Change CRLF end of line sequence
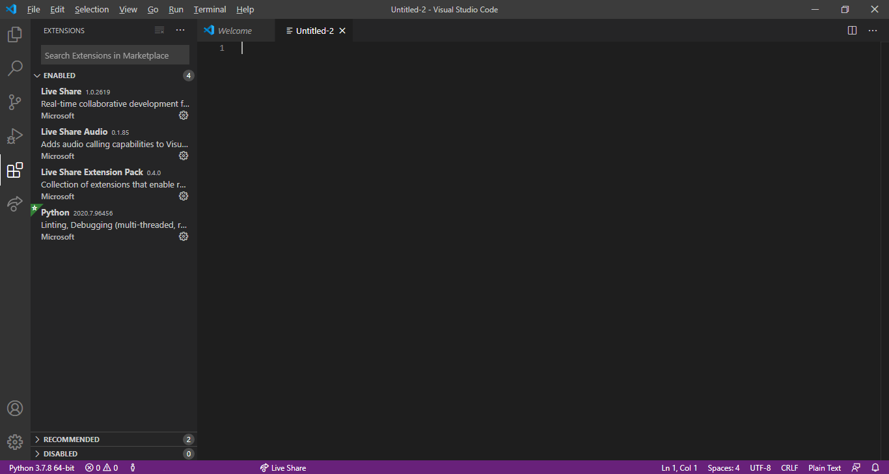 789,467
